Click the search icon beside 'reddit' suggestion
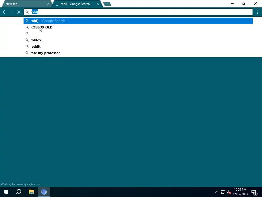262x197 pixels. [x=27, y=46]
